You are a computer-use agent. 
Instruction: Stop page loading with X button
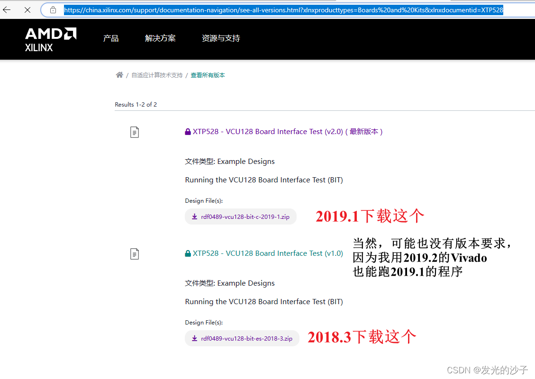tap(27, 10)
